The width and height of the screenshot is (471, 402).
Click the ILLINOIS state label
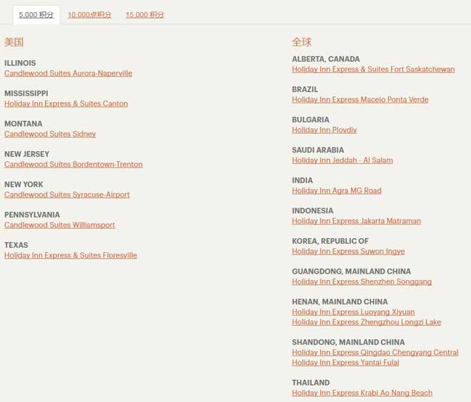(x=20, y=63)
